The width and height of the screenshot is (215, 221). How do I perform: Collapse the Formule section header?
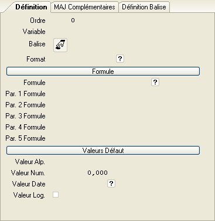103,72
